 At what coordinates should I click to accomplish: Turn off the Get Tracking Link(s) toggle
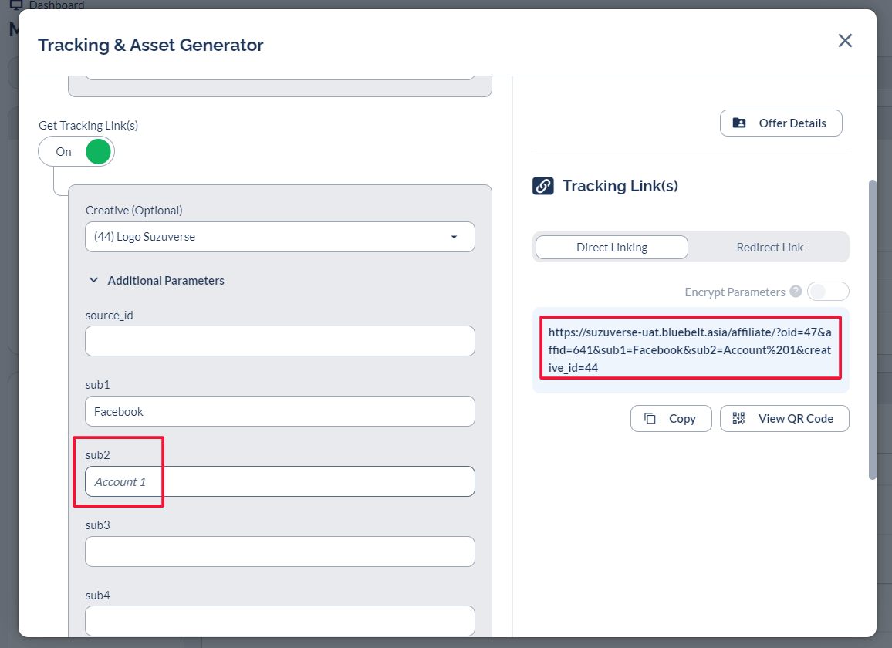pyautogui.click(x=76, y=151)
